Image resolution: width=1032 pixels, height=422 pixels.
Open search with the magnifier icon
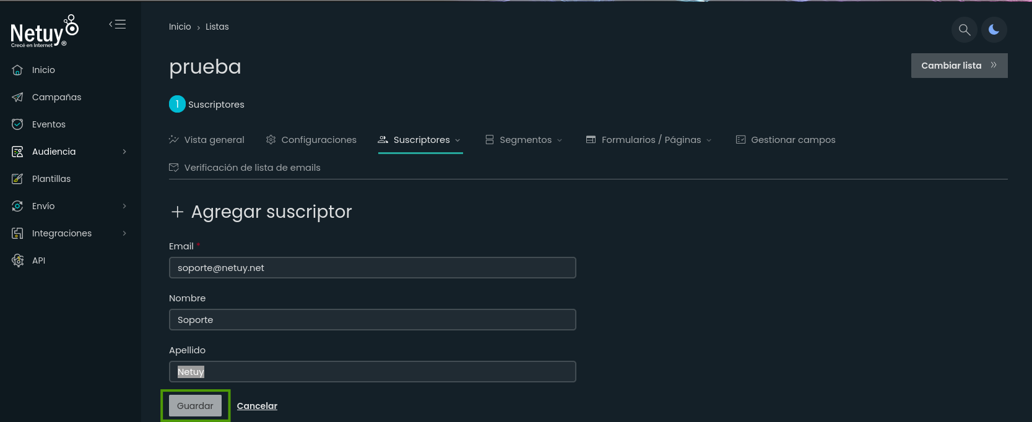pyautogui.click(x=965, y=30)
